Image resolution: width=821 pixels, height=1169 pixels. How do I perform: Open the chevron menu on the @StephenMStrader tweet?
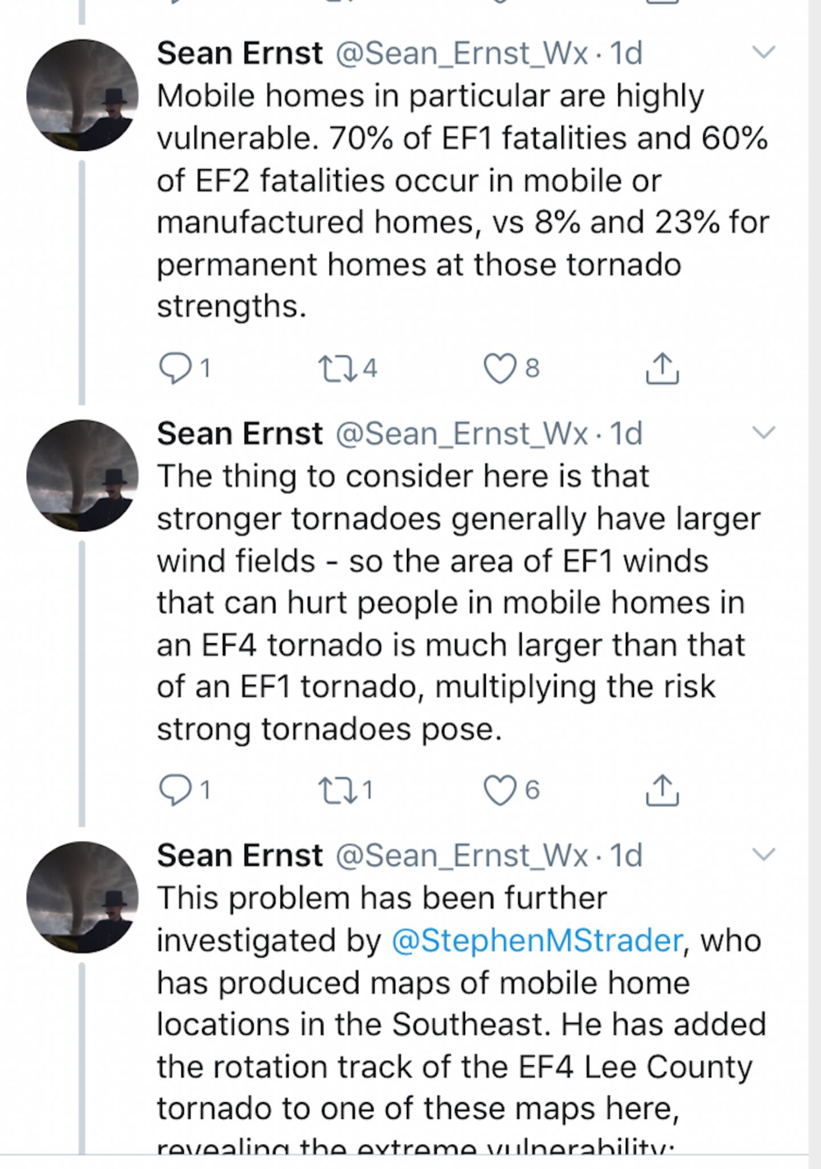763,854
